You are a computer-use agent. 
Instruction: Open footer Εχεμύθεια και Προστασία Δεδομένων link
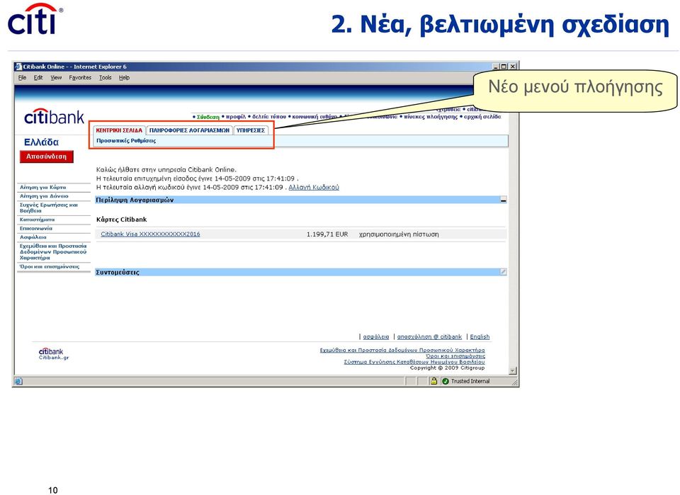pyautogui.click(x=402, y=351)
